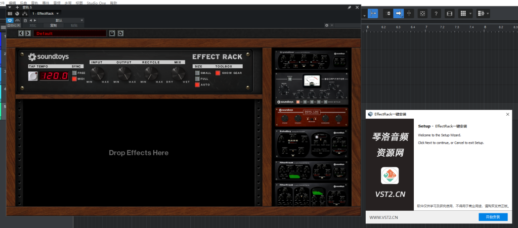Click the 复制 copy button
This screenshot has width=518, height=228.
coord(53,25)
